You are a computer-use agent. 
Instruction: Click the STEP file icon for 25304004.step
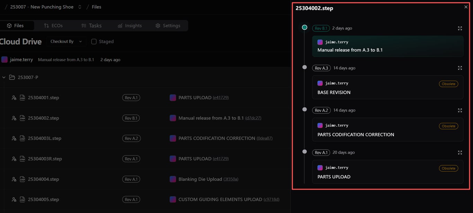[23, 179]
